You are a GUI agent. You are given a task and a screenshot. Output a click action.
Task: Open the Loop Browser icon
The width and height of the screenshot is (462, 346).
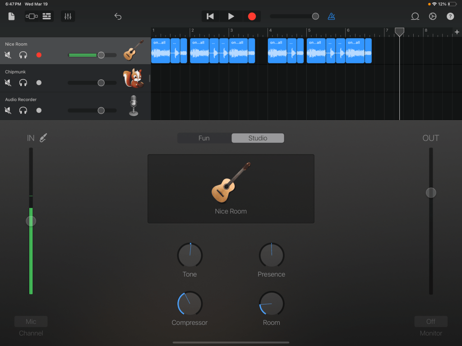[415, 16]
